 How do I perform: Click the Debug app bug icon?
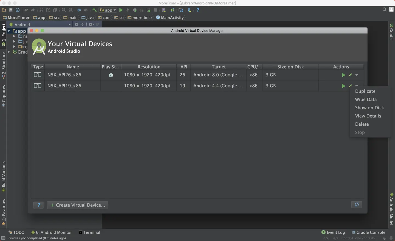click(135, 10)
